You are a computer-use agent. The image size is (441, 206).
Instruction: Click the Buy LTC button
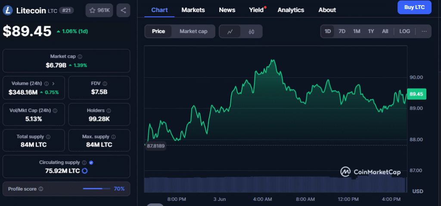[414, 7]
